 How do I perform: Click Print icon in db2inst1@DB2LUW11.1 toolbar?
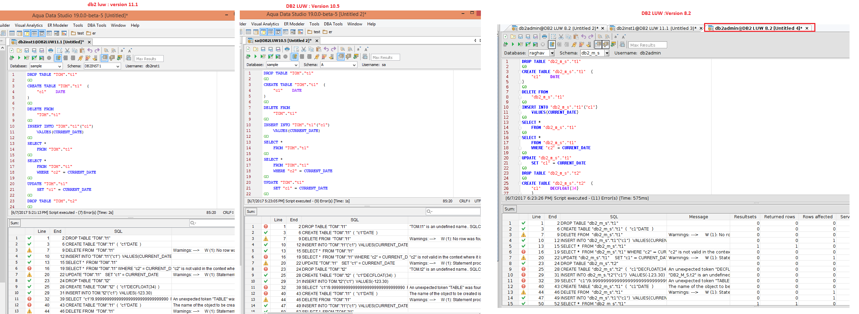coord(51,51)
